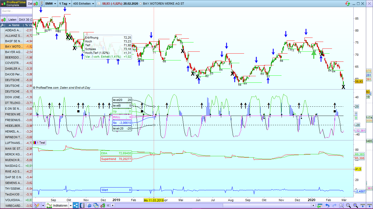This screenshot has width=373, height=209.
Task: Select COVESTR row in the watchlist
Action: (x=16, y=63)
